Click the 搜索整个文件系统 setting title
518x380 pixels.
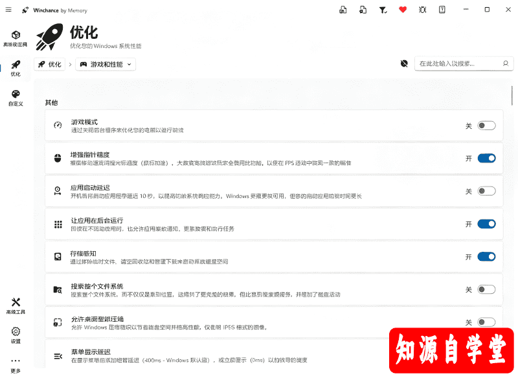point(97,286)
